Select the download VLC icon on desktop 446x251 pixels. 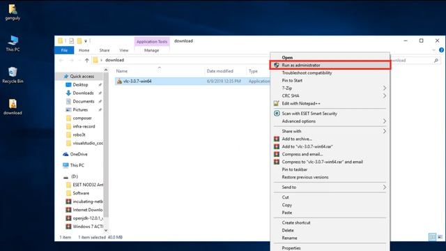pyautogui.click(x=13, y=107)
